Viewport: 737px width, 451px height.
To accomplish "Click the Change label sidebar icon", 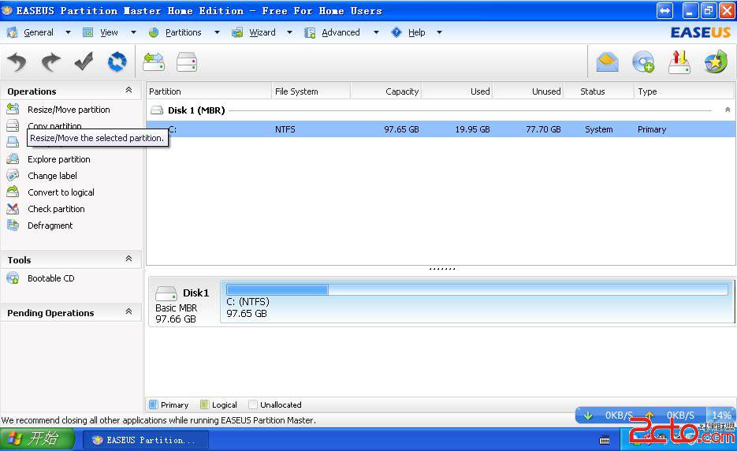I will tap(13, 175).
